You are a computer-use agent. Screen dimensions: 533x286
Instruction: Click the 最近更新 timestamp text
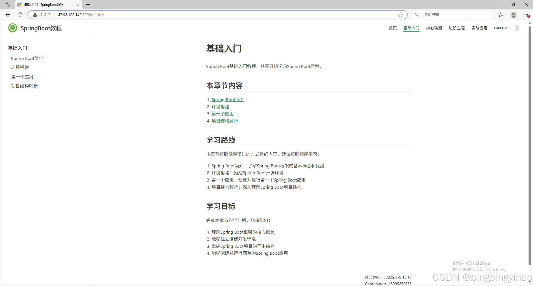(388, 277)
